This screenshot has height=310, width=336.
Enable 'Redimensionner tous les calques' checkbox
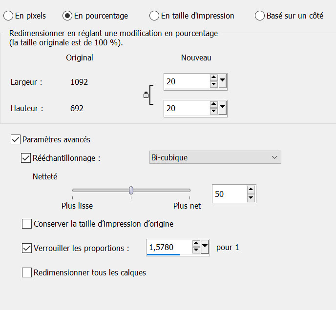pos(27,273)
